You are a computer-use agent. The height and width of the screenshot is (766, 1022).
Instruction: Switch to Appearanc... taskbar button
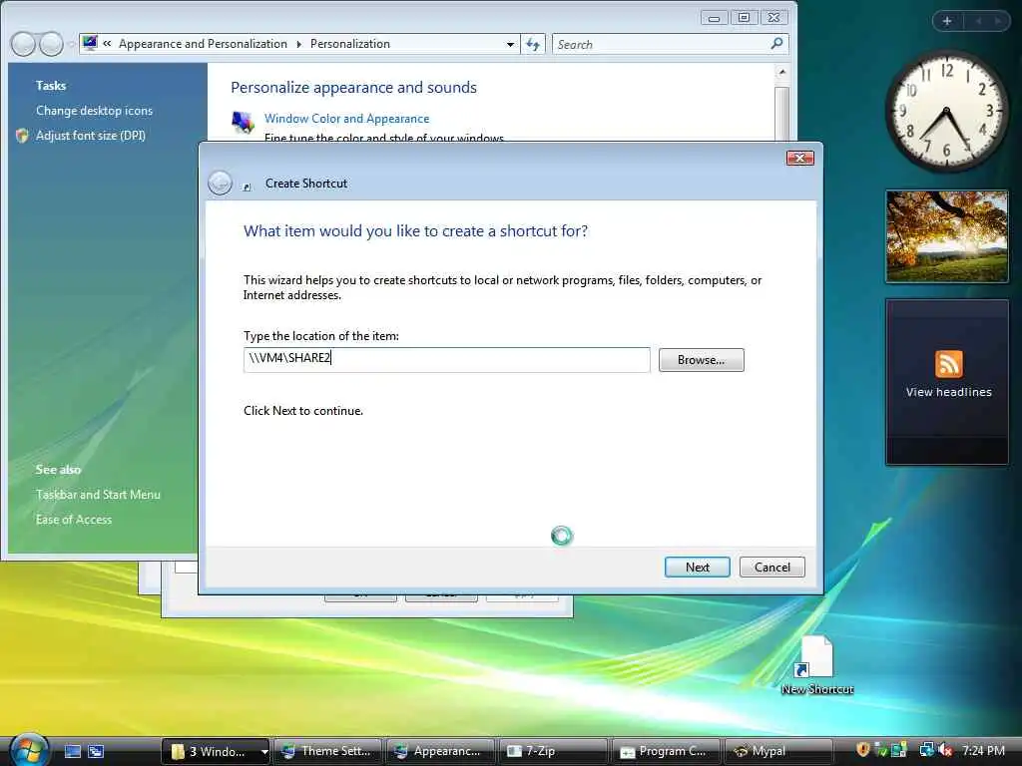pyautogui.click(x=440, y=751)
